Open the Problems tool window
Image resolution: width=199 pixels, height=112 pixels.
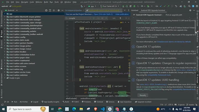coord(87,102)
